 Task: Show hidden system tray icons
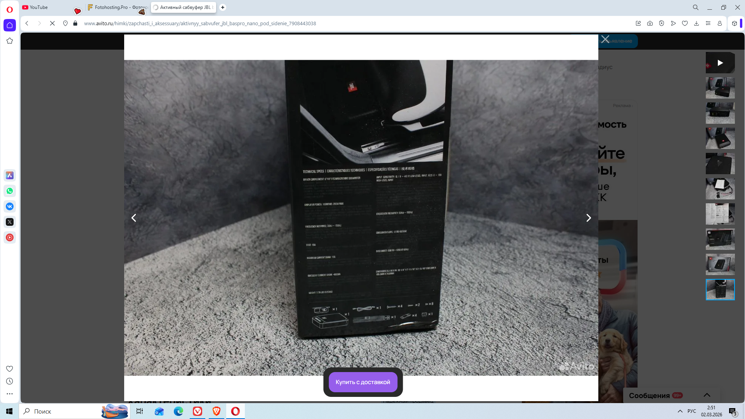(x=680, y=411)
